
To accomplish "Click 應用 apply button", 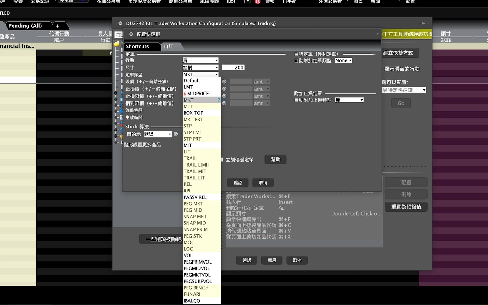I will (272, 260).
